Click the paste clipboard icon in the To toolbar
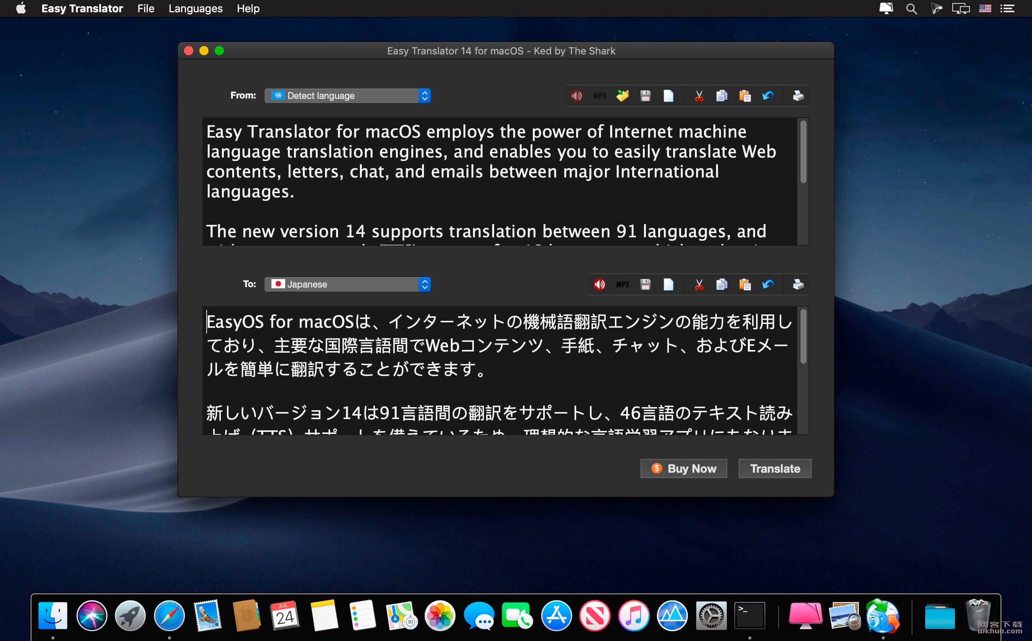This screenshot has height=641, width=1032. coord(744,284)
